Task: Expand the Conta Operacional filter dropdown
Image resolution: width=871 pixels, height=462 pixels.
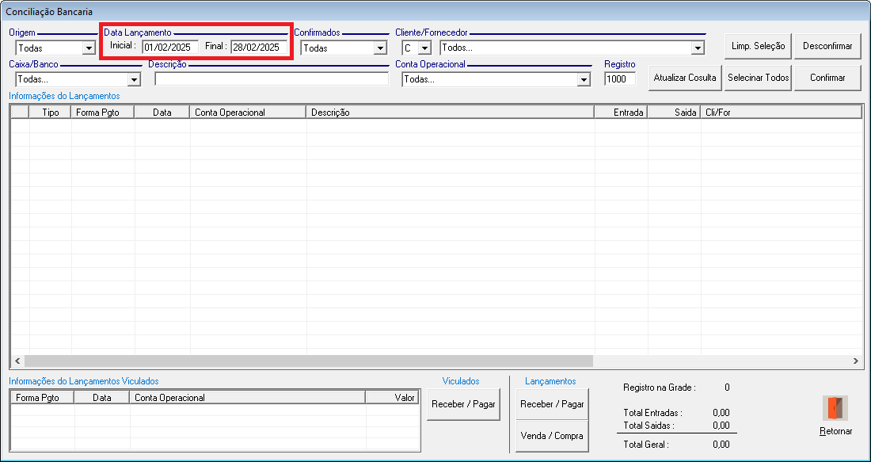Action: pyautogui.click(x=584, y=80)
